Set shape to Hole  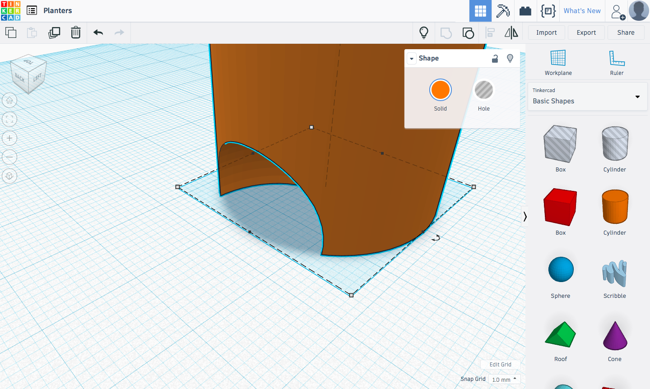pos(484,90)
